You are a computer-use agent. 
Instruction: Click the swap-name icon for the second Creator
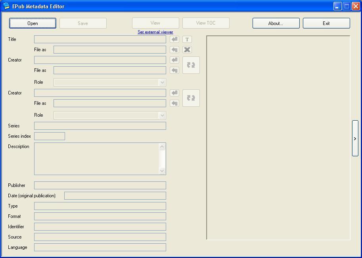pyautogui.click(x=191, y=98)
